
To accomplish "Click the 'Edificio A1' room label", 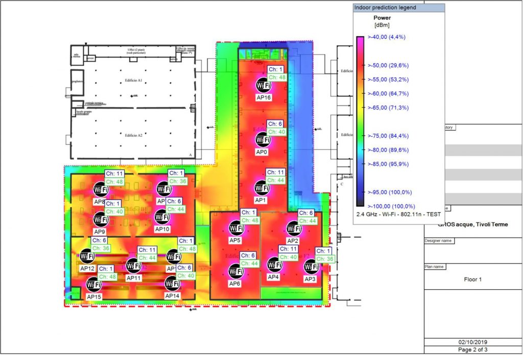I will click(x=133, y=81).
